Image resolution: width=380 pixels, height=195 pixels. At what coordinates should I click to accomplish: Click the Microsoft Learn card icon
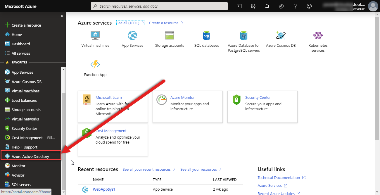[87, 100]
